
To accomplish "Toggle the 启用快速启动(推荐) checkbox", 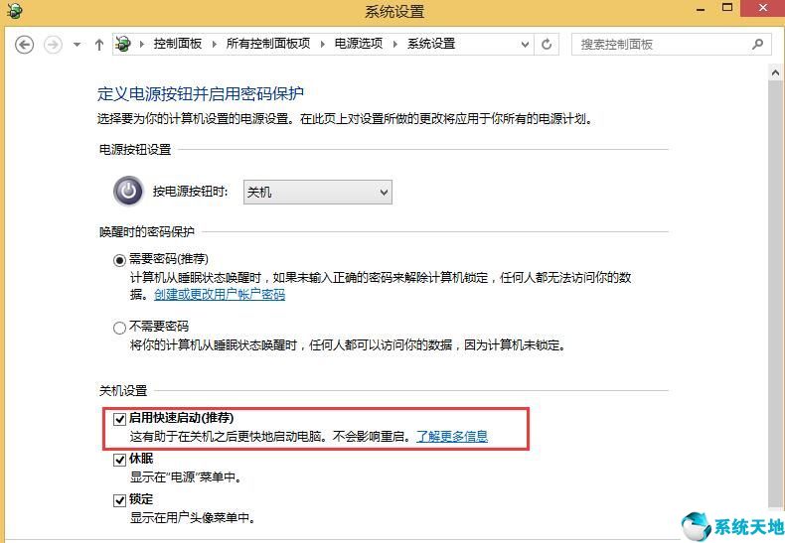I will coord(119,419).
